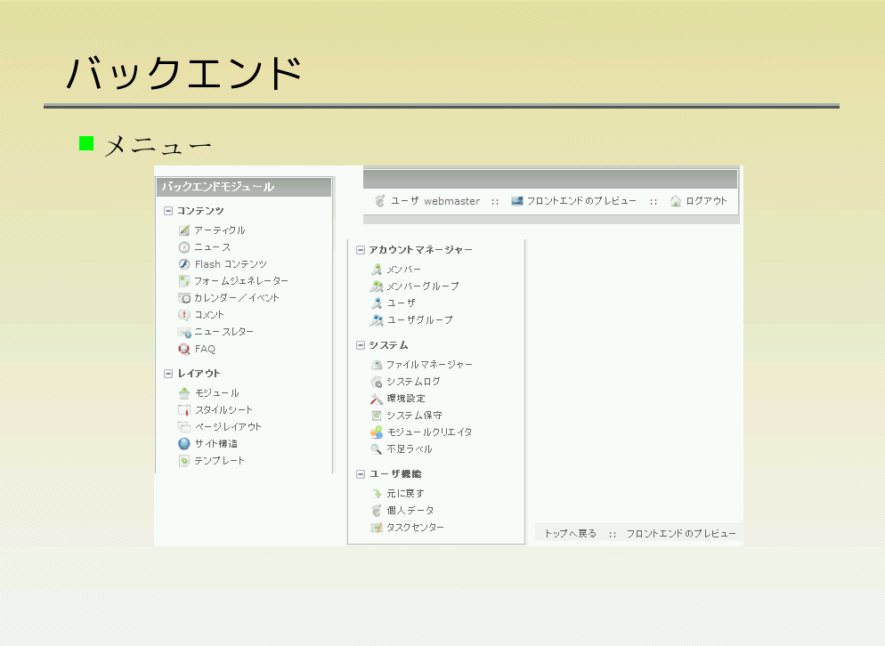Click the ニュースレター envelope icon
Screen dimensions: 885x646
(x=184, y=332)
